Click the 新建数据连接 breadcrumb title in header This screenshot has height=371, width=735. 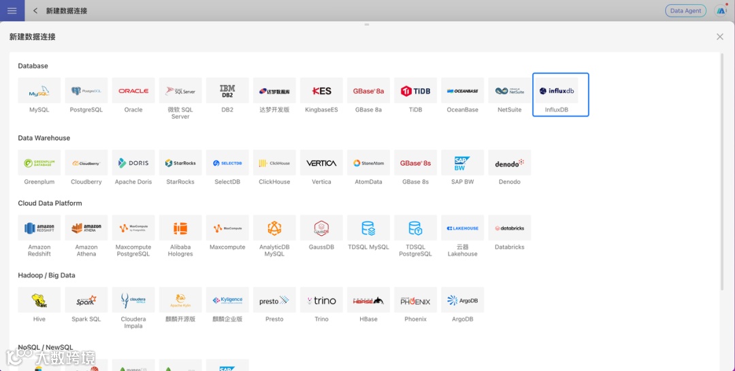click(67, 11)
